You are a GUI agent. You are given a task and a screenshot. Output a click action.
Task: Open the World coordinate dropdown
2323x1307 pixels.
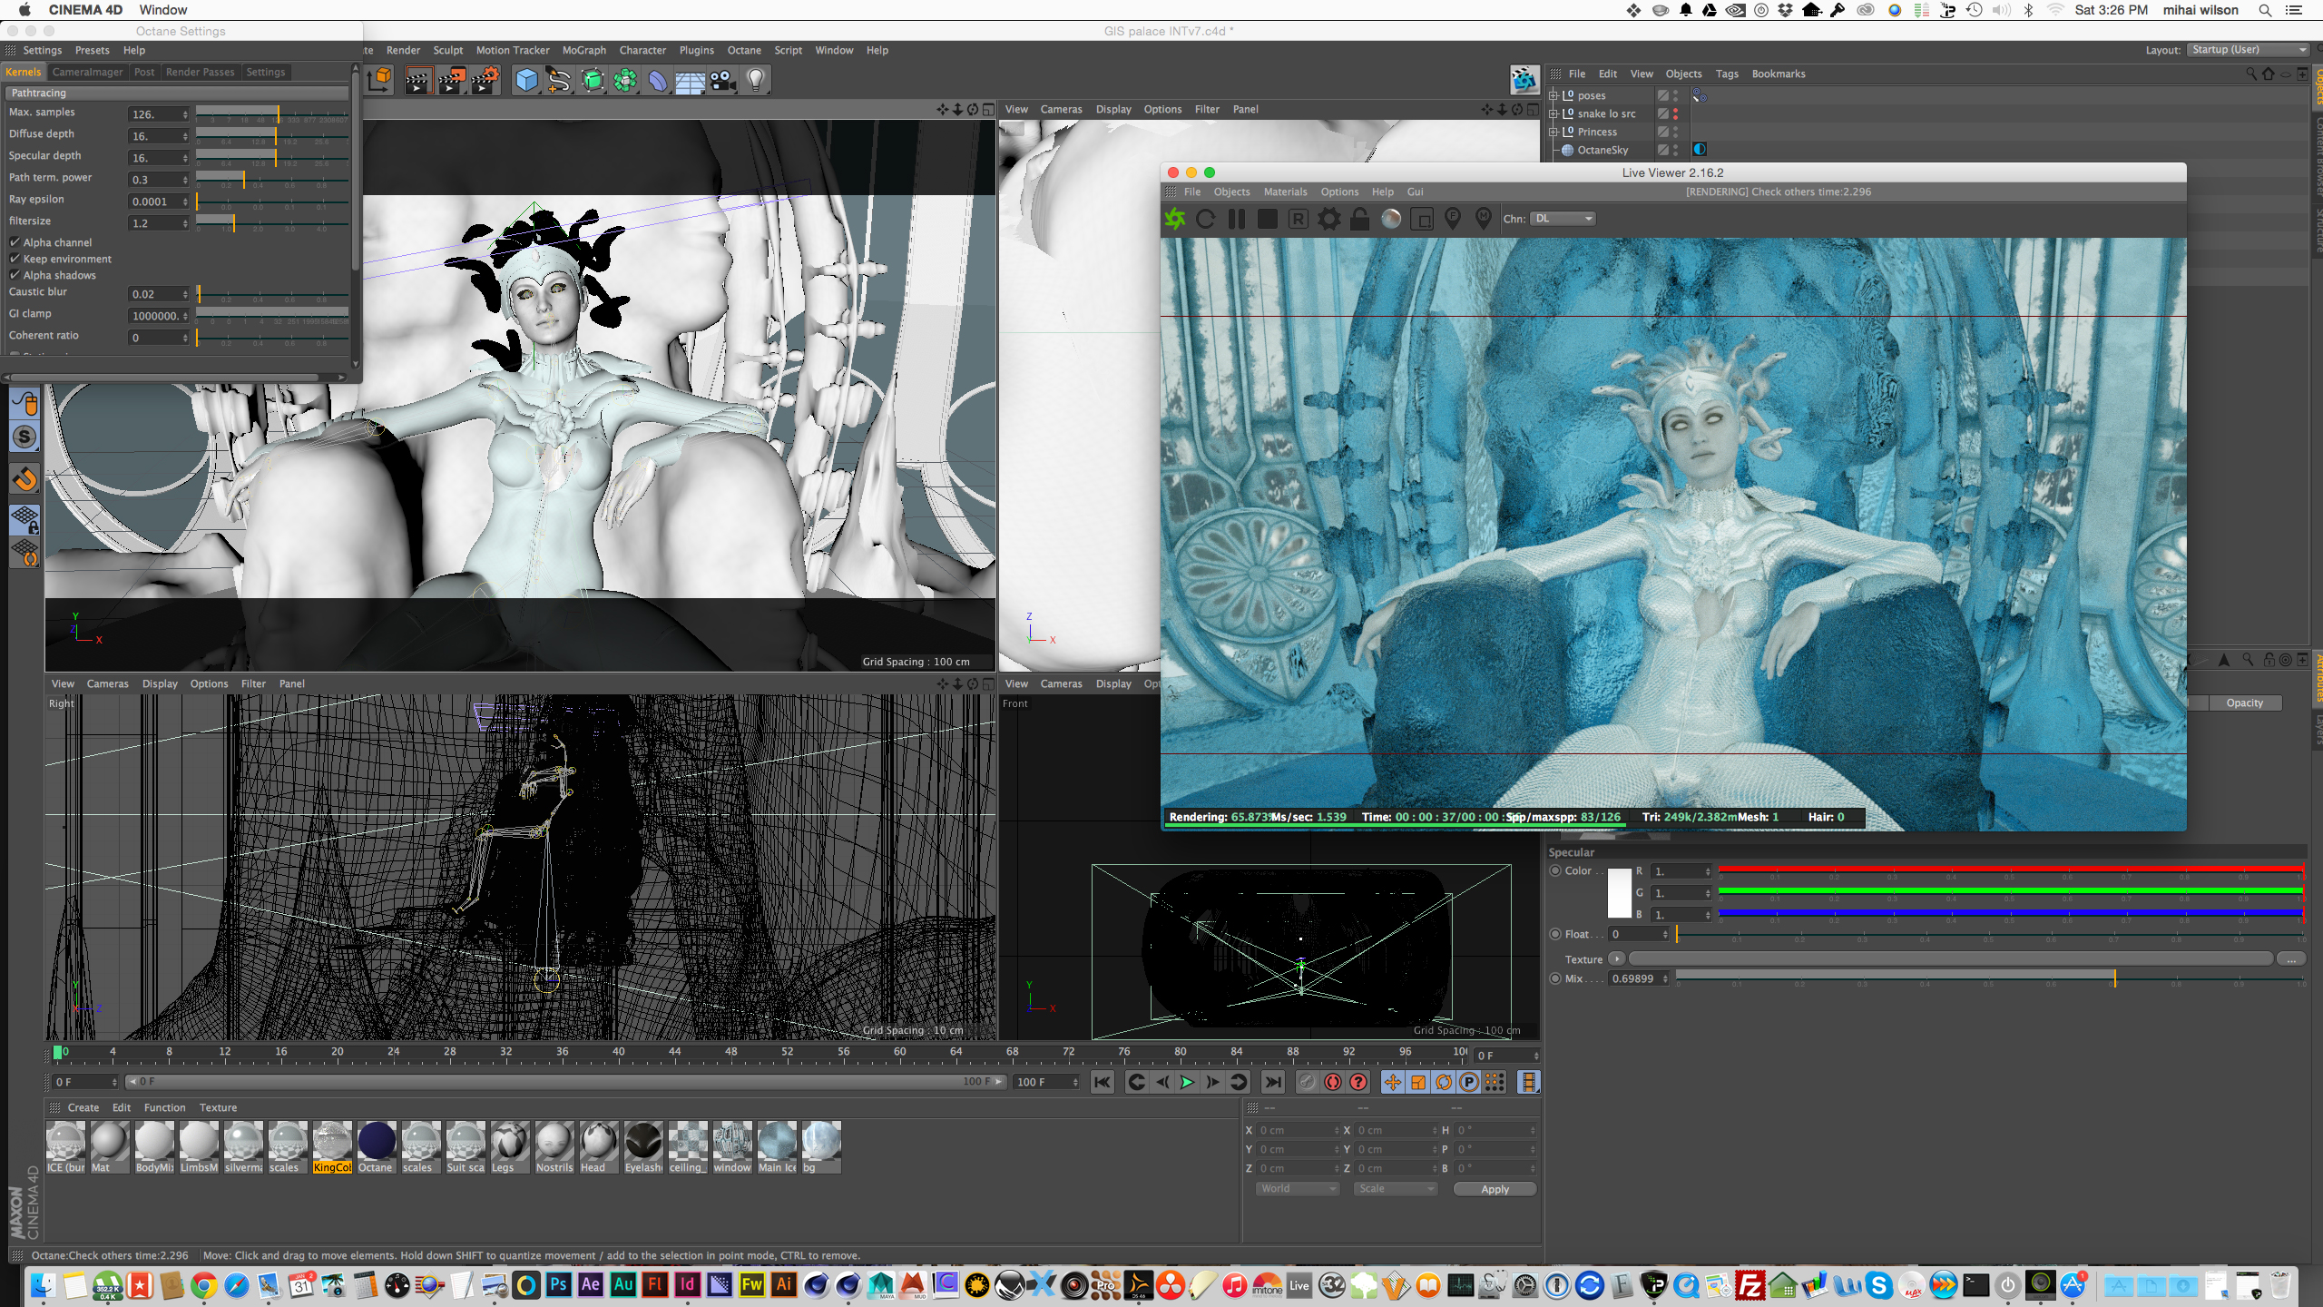tap(1299, 1189)
